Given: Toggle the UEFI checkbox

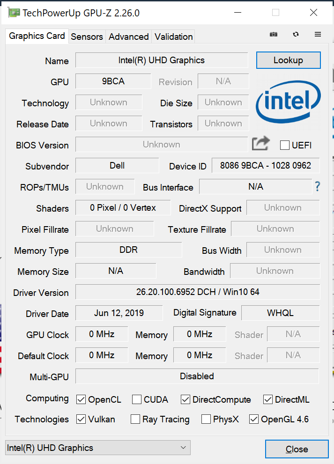Looking at the screenshot, I should click(x=284, y=145).
